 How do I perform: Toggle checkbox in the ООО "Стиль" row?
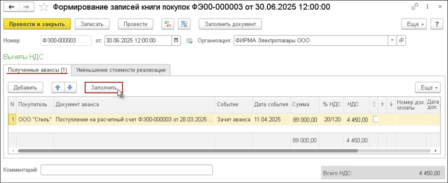(x=375, y=119)
